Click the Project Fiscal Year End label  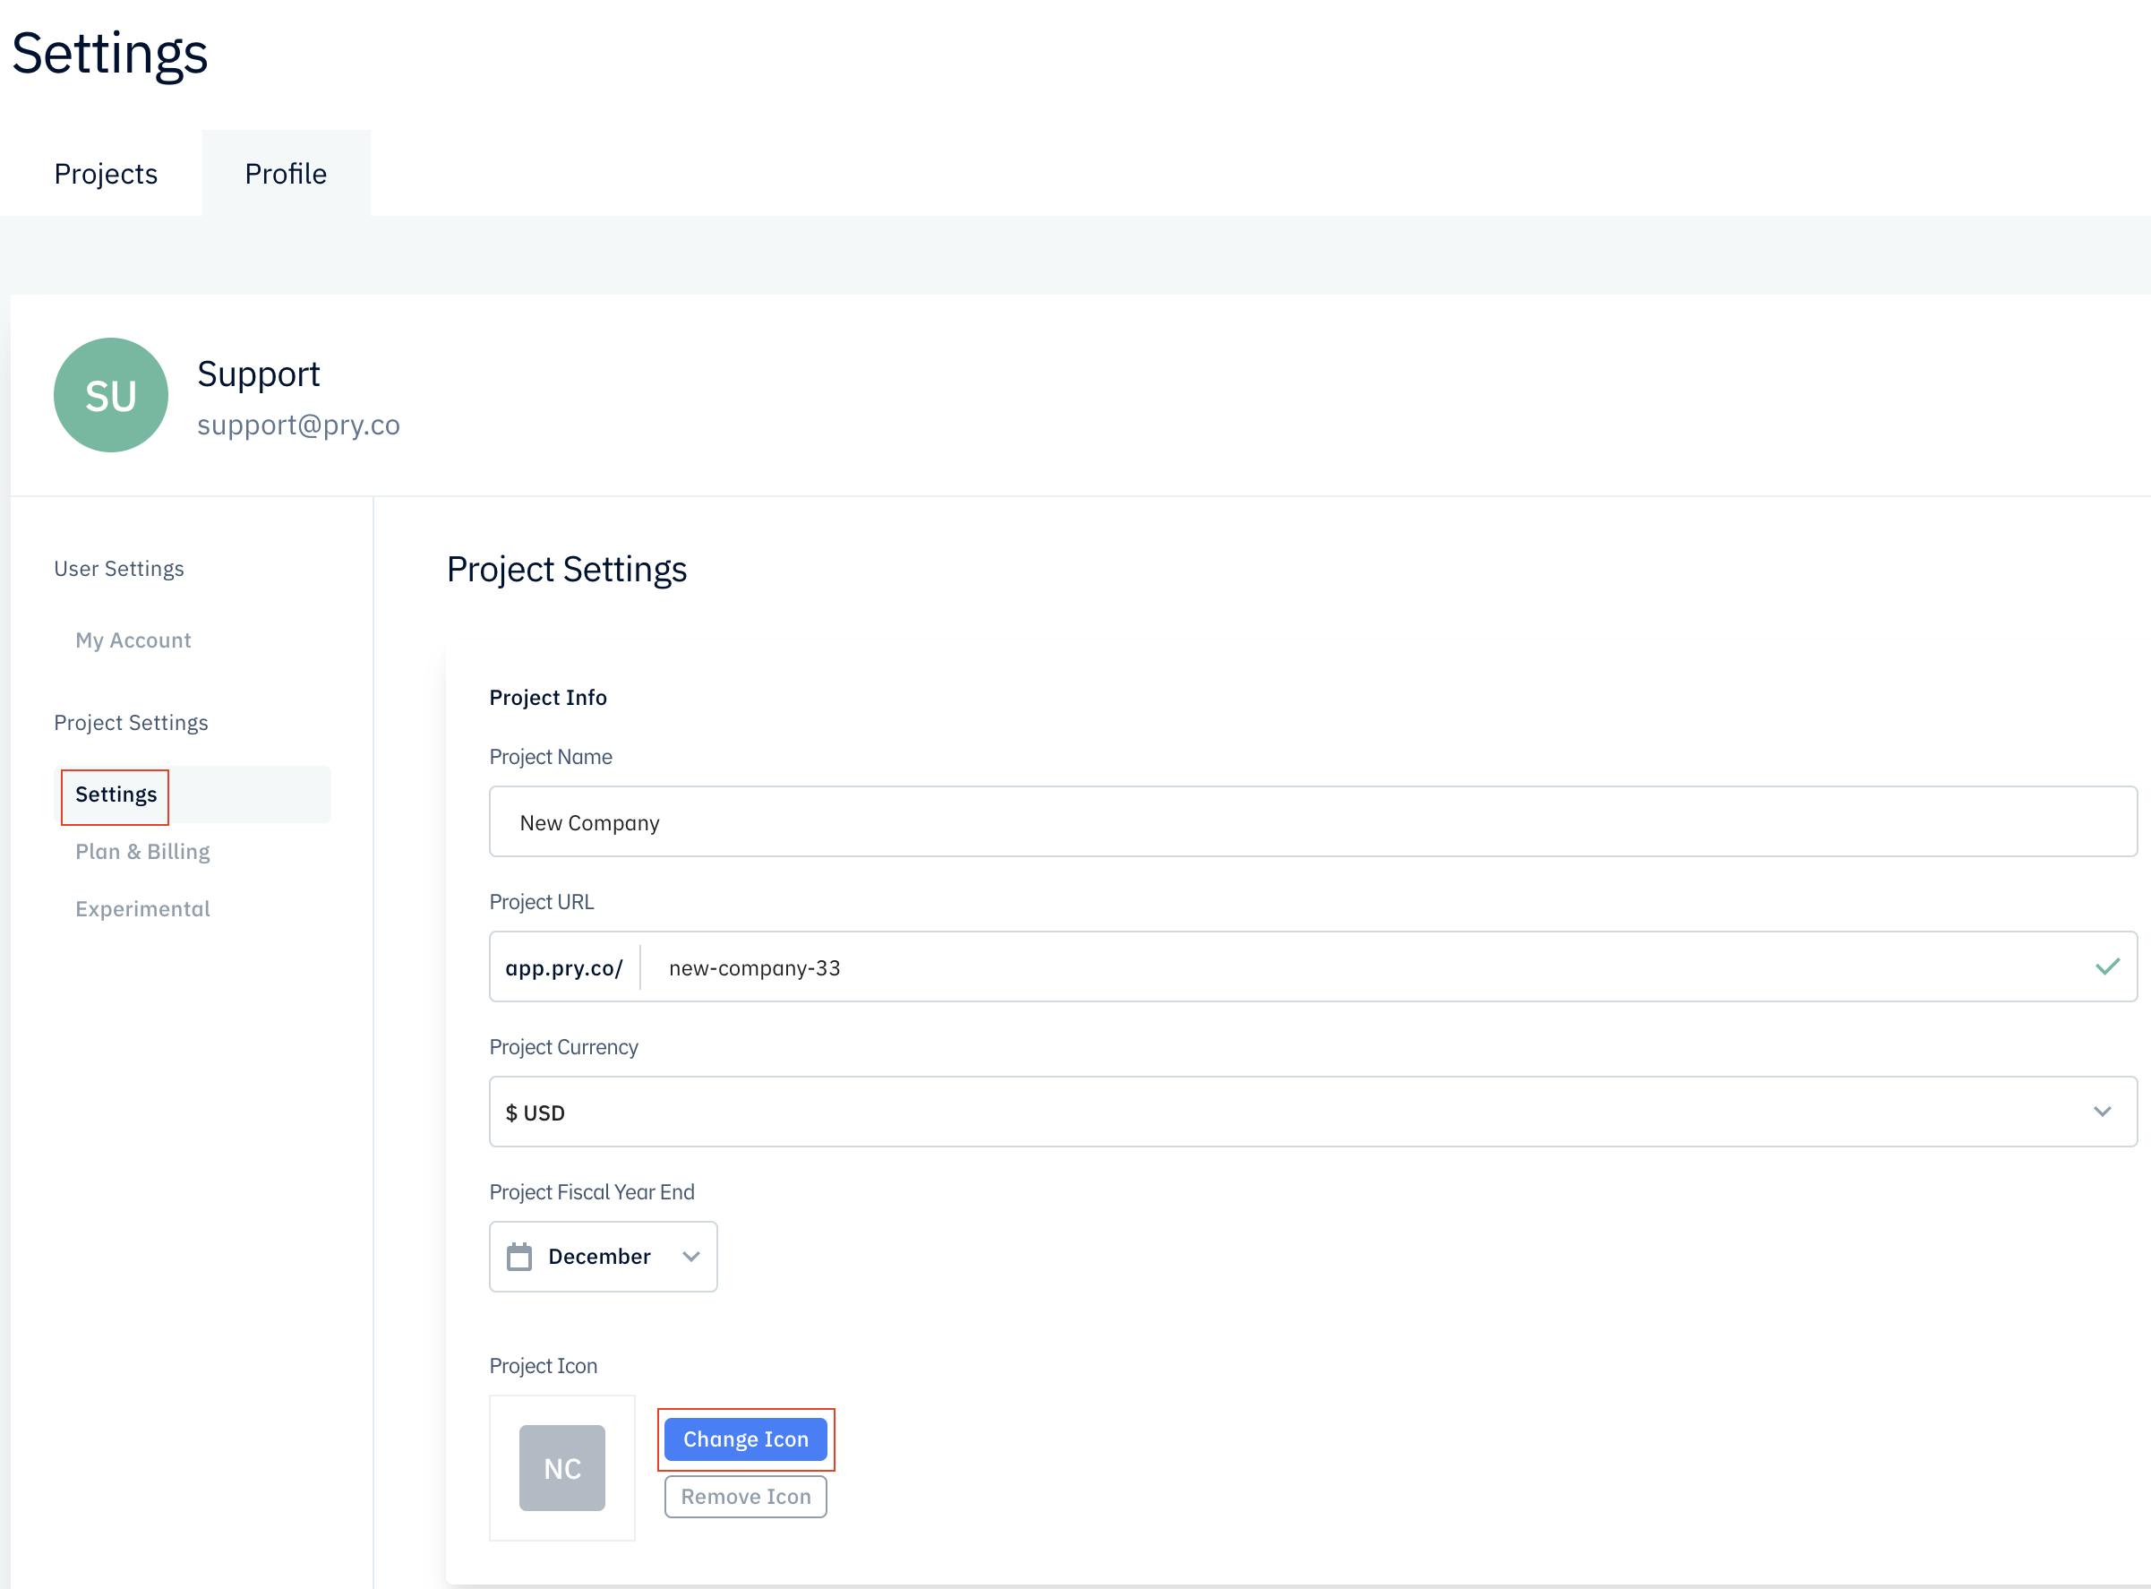(x=591, y=1191)
